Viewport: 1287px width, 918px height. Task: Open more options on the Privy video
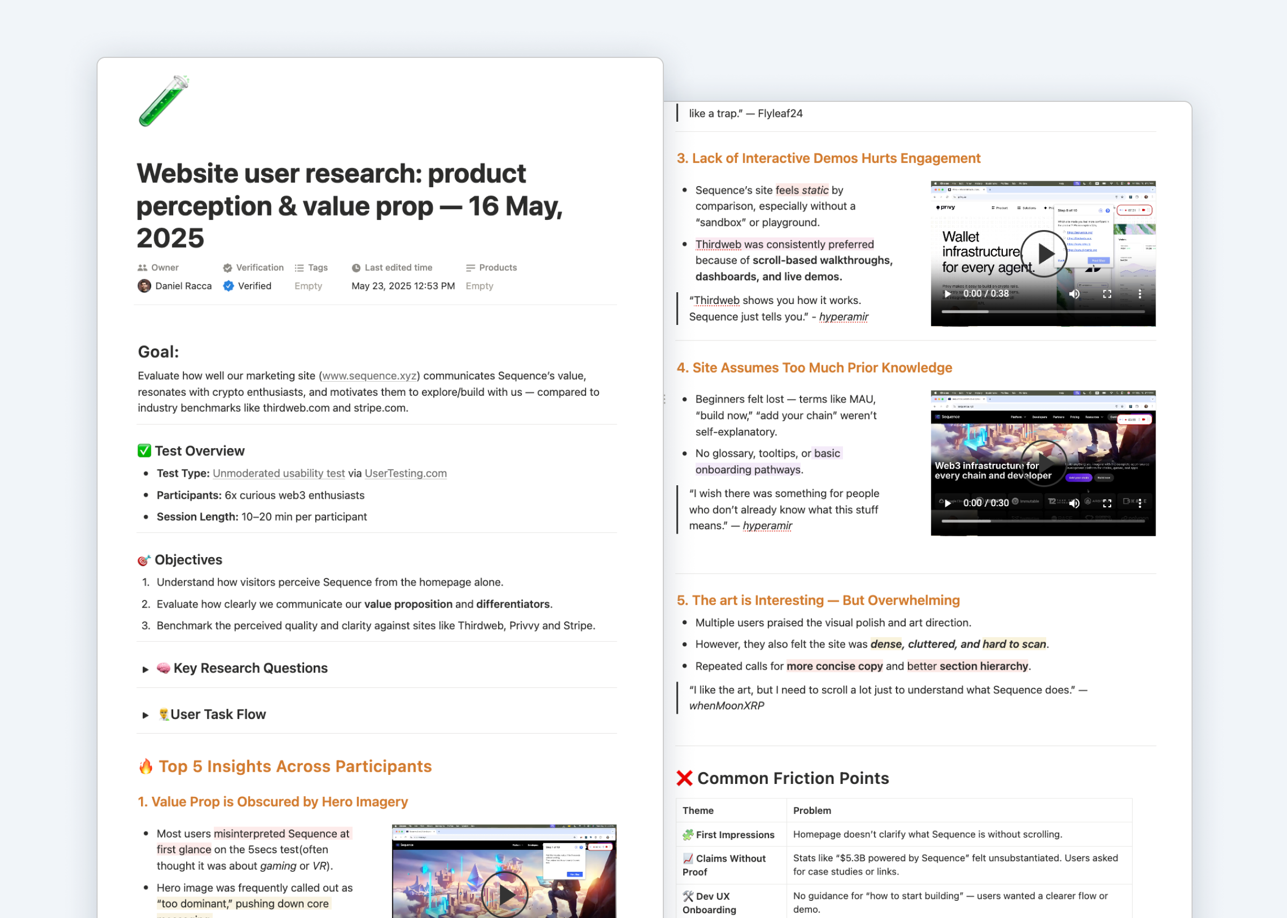tap(1140, 294)
